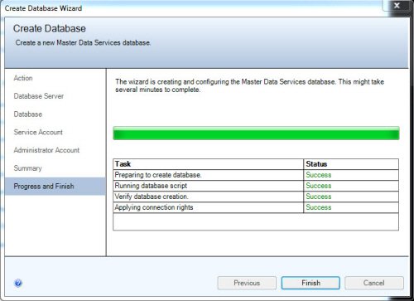
Task: Select the Action step in the sidebar
Action: coord(23,78)
